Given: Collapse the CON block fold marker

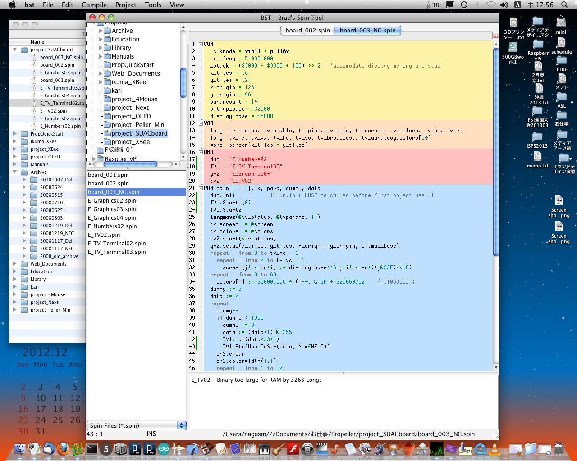Looking at the screenshot, I should 201,44.
